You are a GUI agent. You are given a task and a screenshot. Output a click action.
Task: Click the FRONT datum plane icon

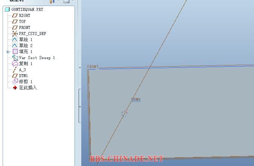pyautogui.click(x=15, y=27)
